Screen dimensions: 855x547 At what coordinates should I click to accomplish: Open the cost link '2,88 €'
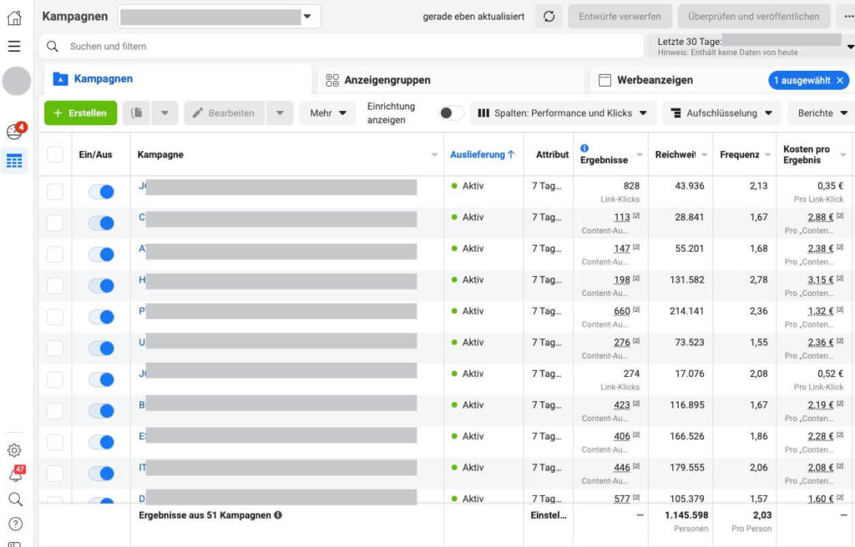click(821, 218)
